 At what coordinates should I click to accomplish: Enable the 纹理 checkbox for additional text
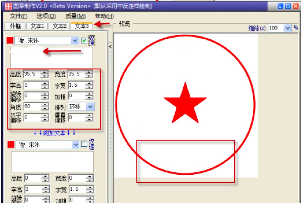click(x=84, y=144)
